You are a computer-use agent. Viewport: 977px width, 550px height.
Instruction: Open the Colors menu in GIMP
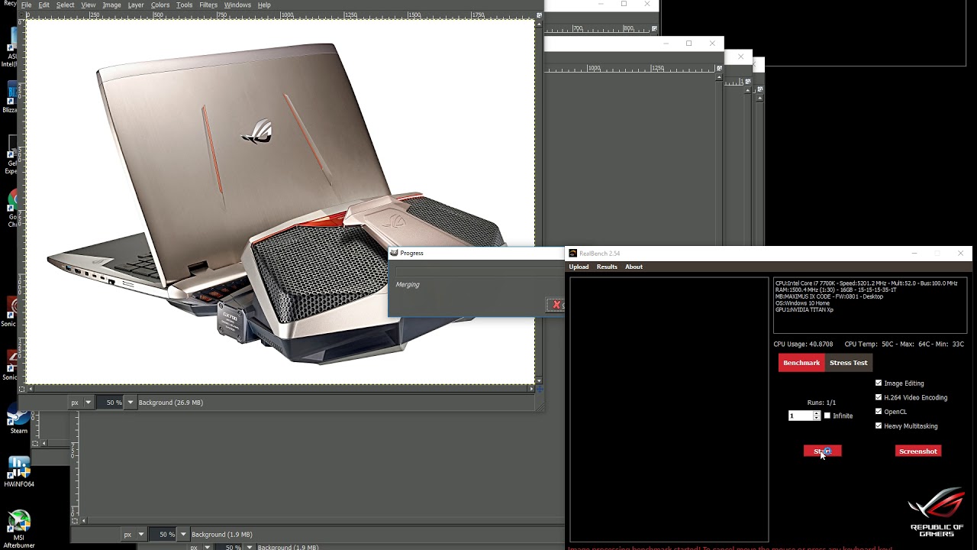[x=160, y=5]
